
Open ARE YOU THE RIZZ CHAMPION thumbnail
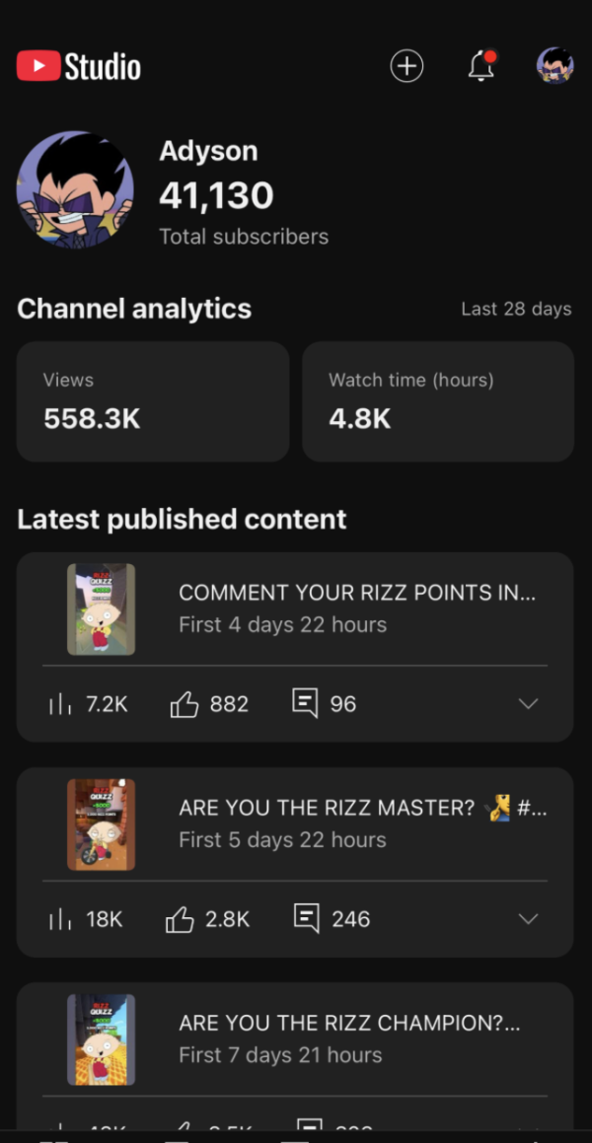[101, 1039]
